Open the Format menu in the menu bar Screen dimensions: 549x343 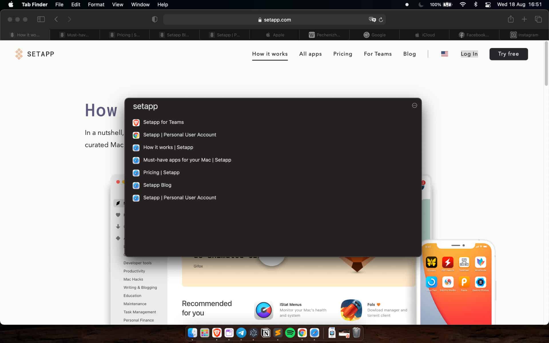point(96,4)
